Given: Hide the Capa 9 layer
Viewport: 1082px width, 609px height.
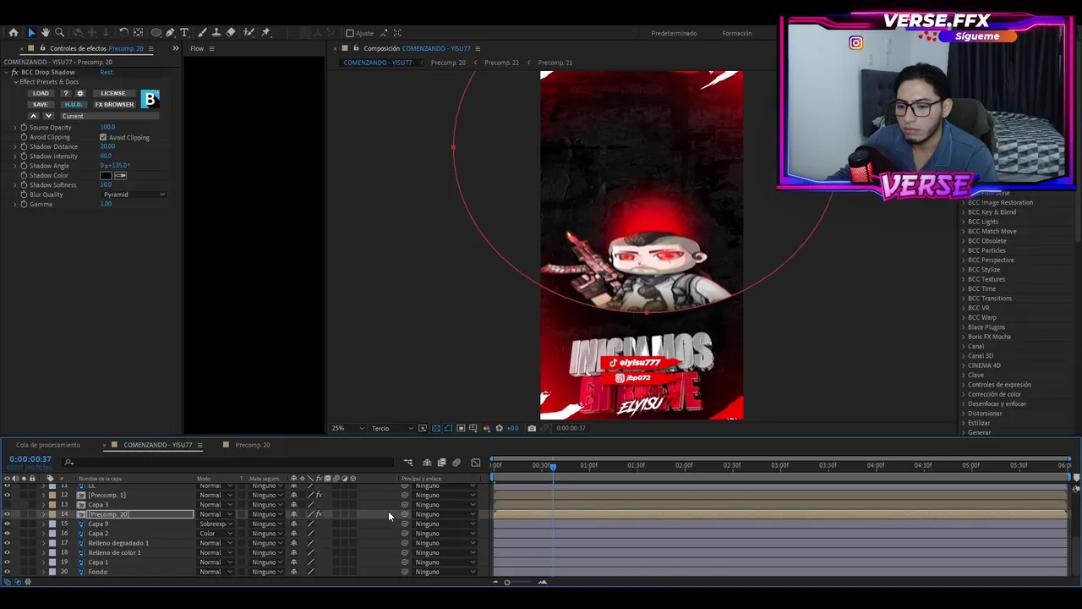Looking at the screenshot, I should click(7, 524).
